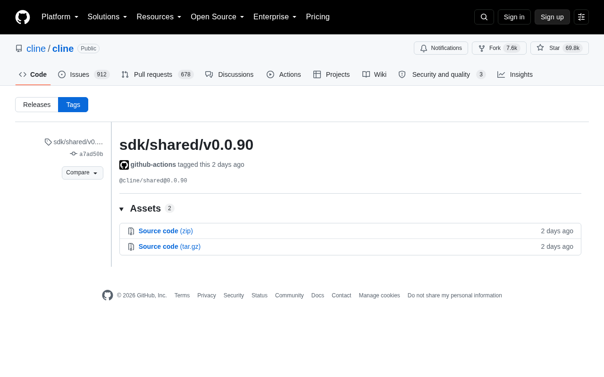Open the Community footer link

pyautogui.click(x=289, y=295)
